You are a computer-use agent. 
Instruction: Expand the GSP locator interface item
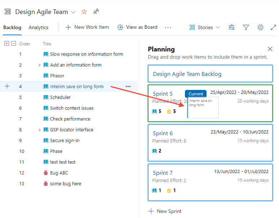pos(40,130)
